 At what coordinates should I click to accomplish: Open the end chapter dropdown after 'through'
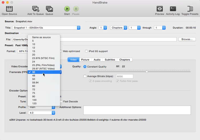tap(160, 28)
